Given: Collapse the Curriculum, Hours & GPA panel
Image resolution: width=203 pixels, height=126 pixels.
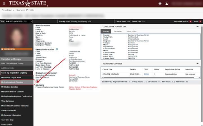Looking at the screenshot, I should (197, 26).
